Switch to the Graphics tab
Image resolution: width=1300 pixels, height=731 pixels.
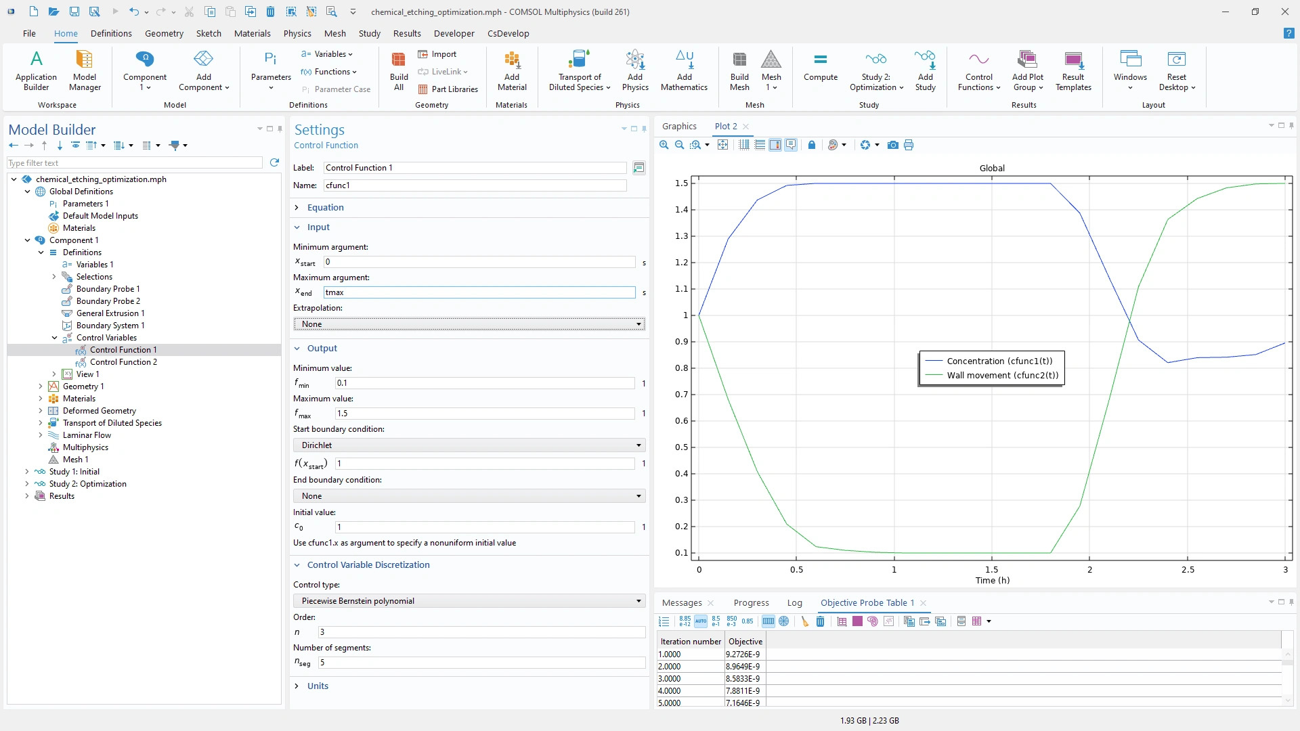pos(678,127)
